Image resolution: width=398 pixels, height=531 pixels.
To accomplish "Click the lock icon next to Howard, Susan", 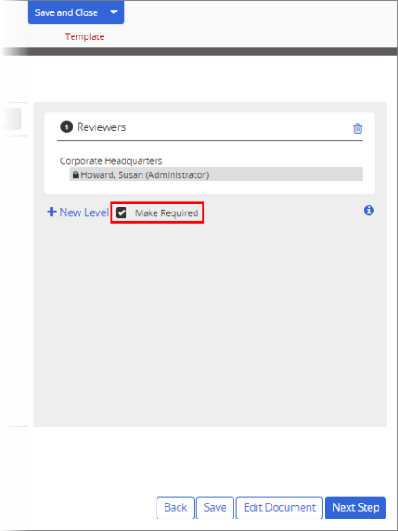I will point(75,174).
